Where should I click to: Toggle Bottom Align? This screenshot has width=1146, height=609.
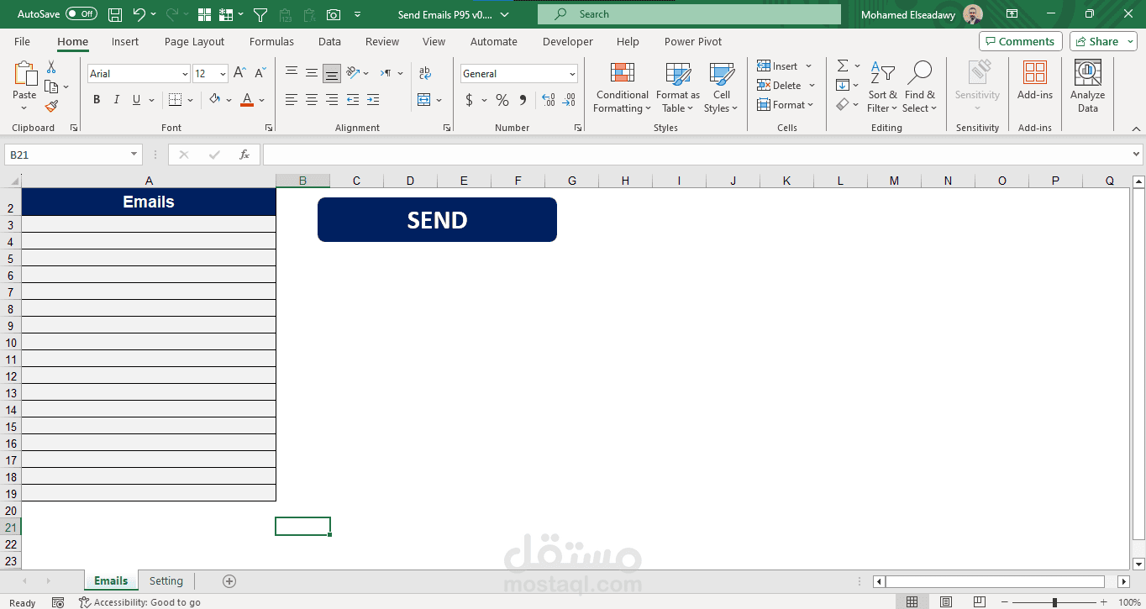point(332,74)
